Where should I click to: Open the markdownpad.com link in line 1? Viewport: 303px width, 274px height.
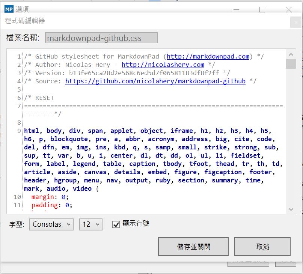tap(208, 56)
